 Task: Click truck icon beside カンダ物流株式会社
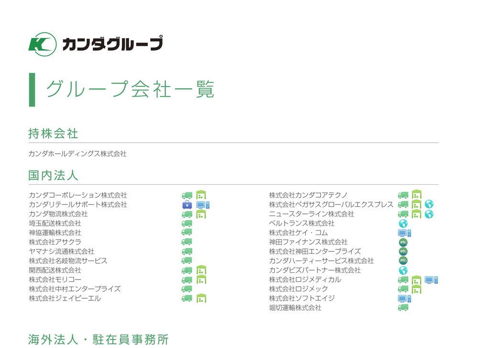click(x=187, y=214)
